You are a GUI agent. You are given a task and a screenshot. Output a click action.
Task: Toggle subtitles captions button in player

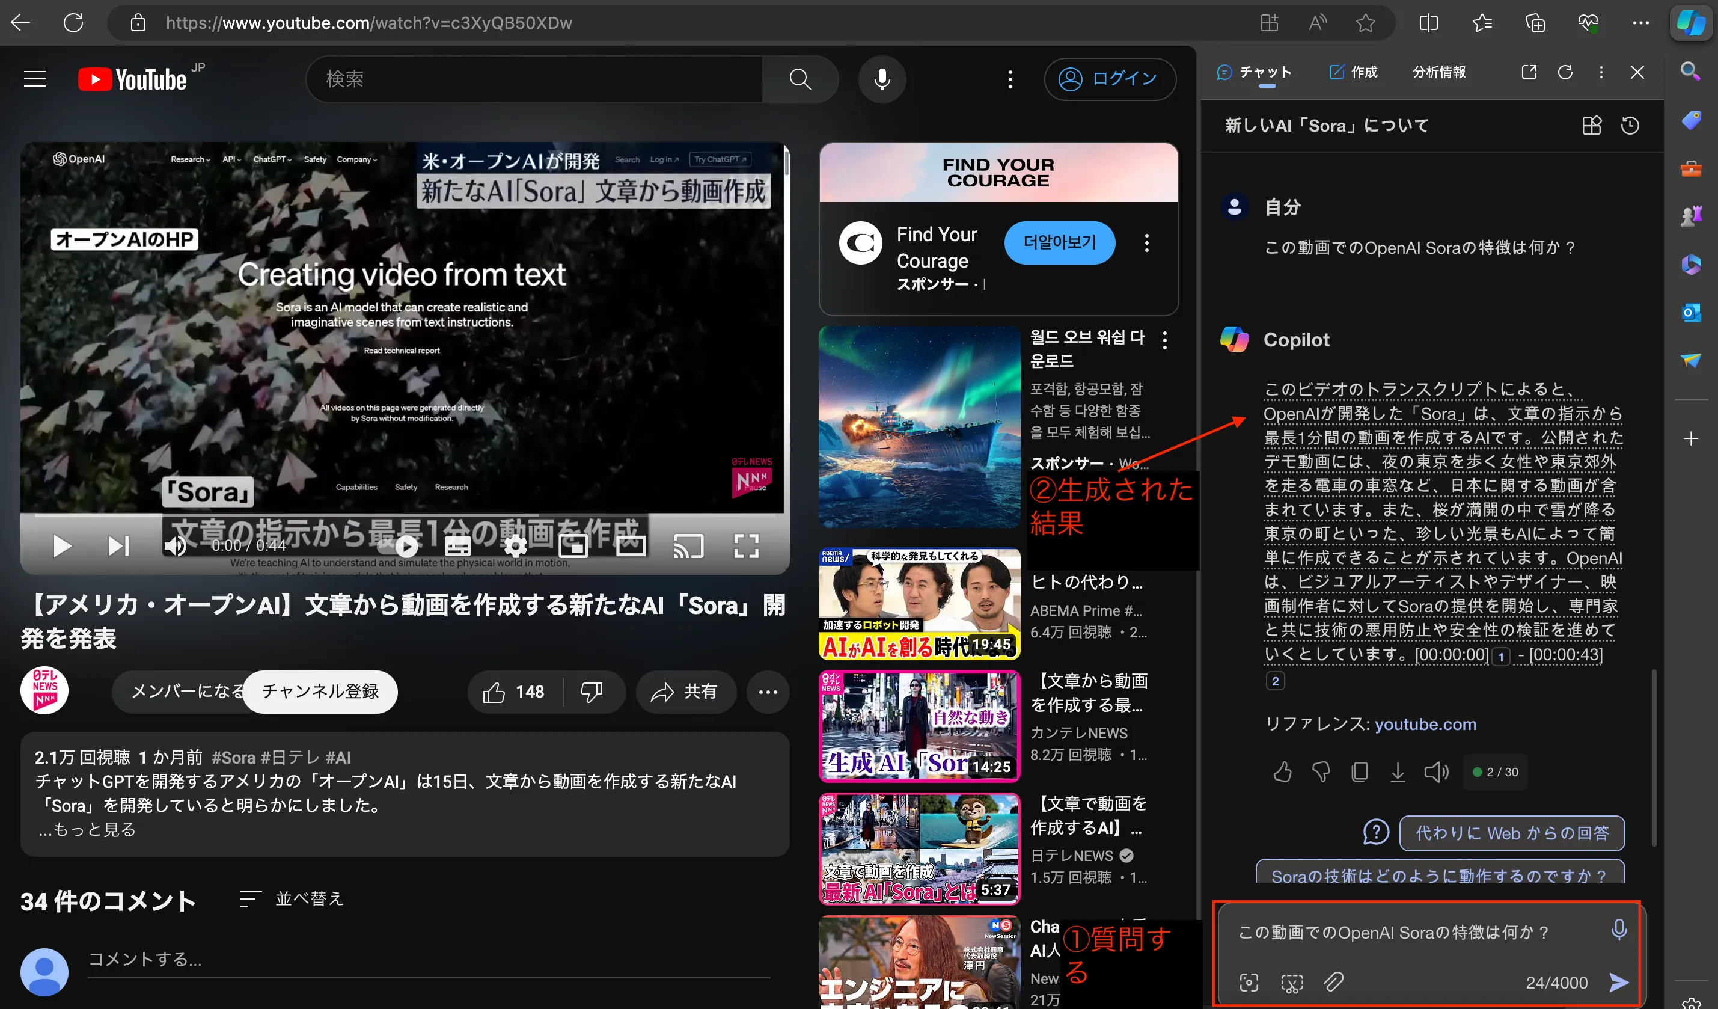457,545
